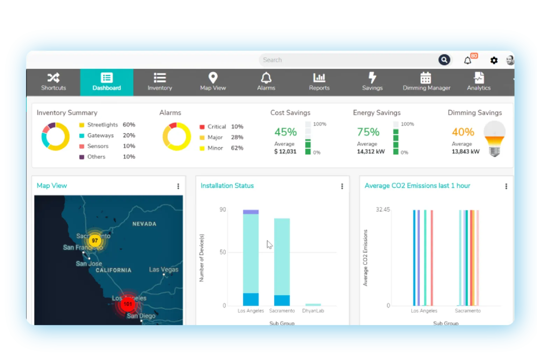Click the San Diego label on map
The image size is (537, 358).
(141, 316)
